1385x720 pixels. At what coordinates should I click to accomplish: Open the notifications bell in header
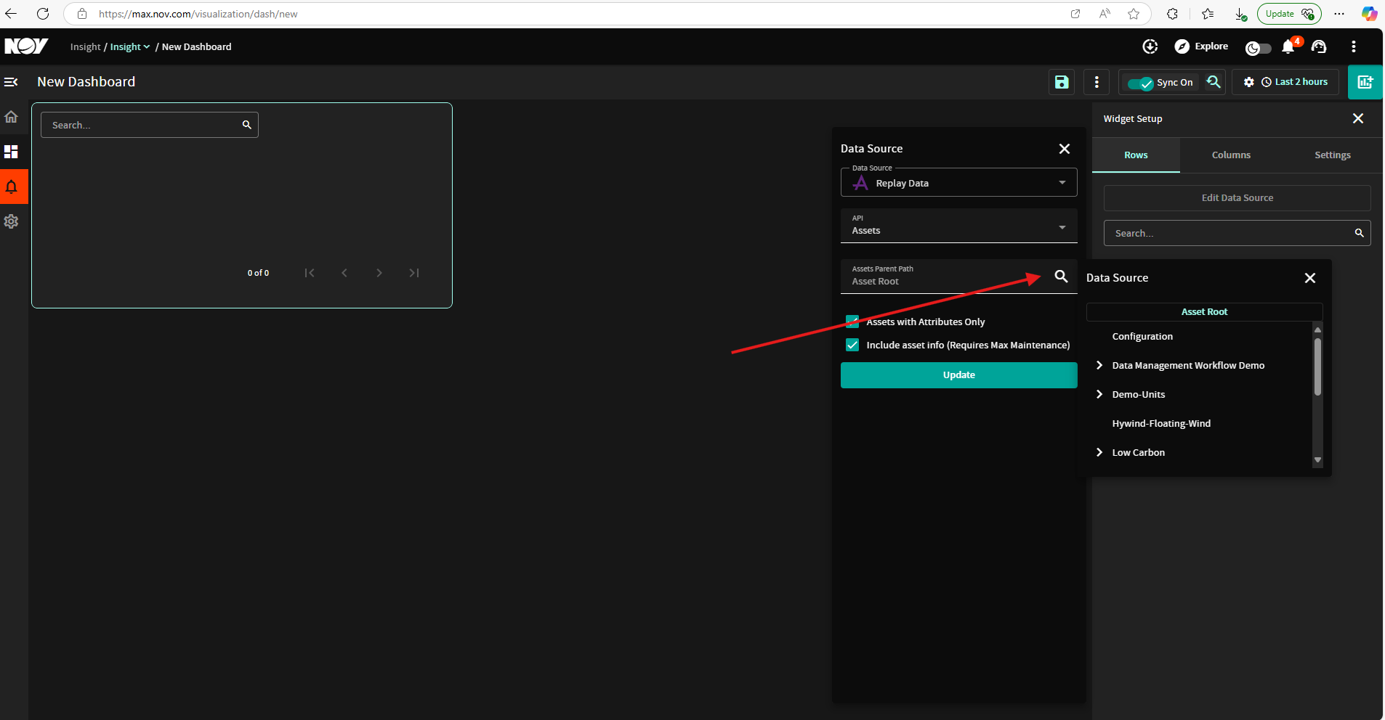pyautogui.click(x=1288, y=46)
